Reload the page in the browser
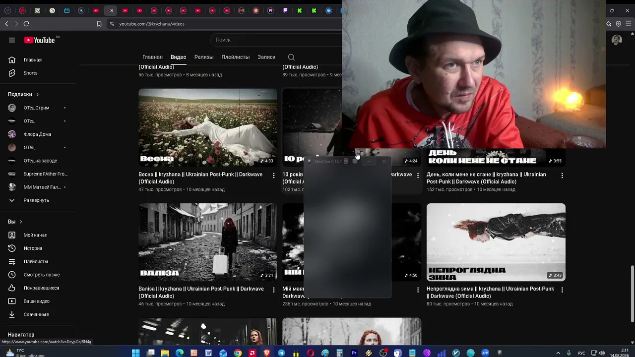Screen dimensions: 635x357 point(26,24)
